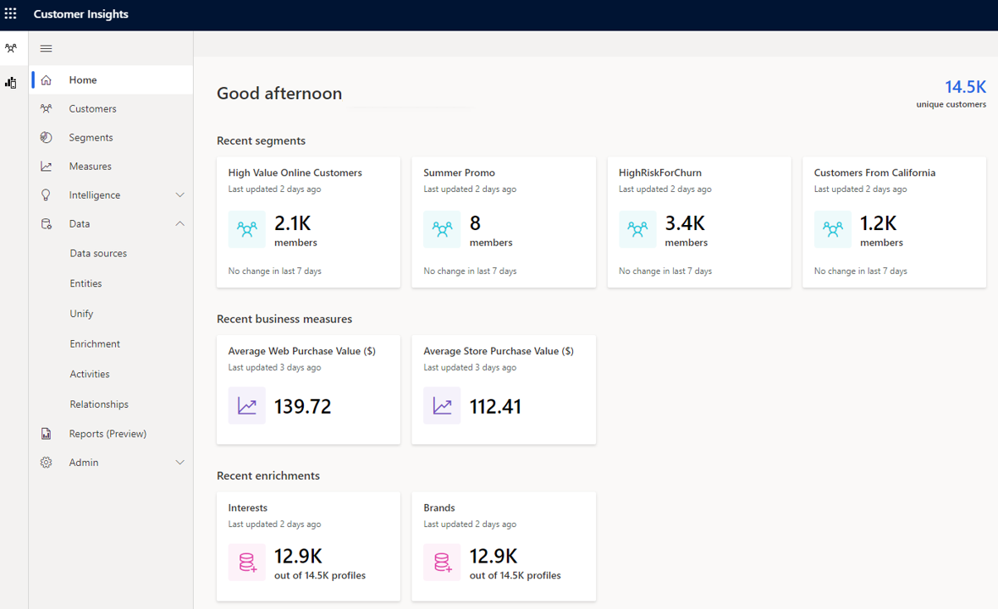Viewport: 998px width, 609px height.
Task: Click the Average Web Purchase Value chart icon
Action: (x=246, y=405)
